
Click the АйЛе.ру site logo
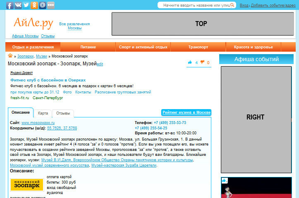(x=33, y=23)
